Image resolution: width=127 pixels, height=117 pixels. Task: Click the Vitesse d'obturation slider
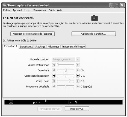[x=66, y=65]
